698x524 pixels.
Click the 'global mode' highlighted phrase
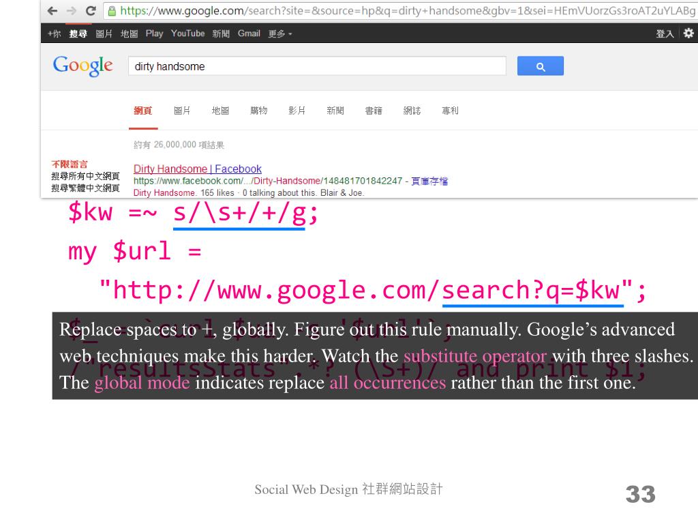coord(142,383)
